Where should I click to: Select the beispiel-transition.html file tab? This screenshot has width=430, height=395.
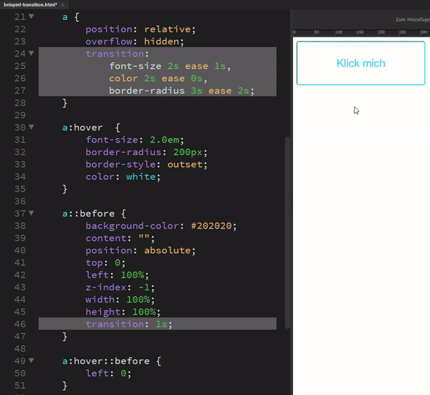click(30, 4)
